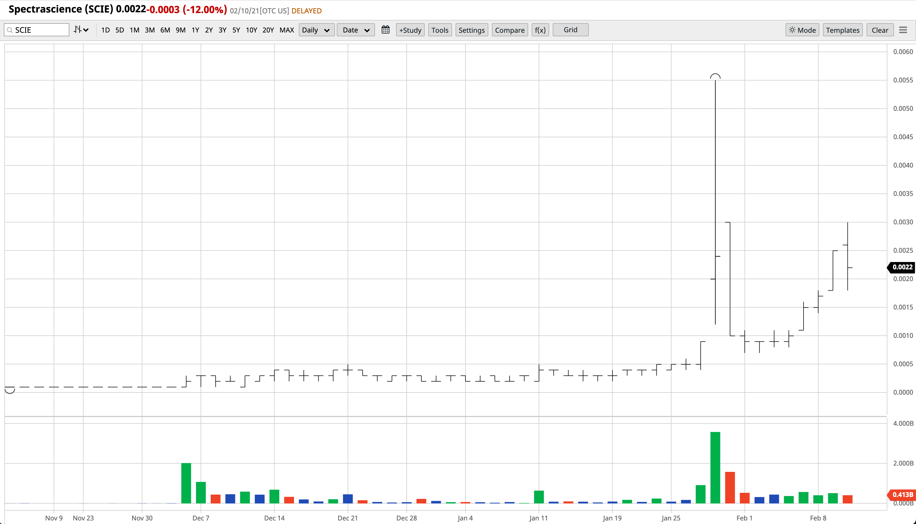Open the calendar date picker icon
This screenshot has width=916, height=524.
pyautogui.click(x=385, y=29)
